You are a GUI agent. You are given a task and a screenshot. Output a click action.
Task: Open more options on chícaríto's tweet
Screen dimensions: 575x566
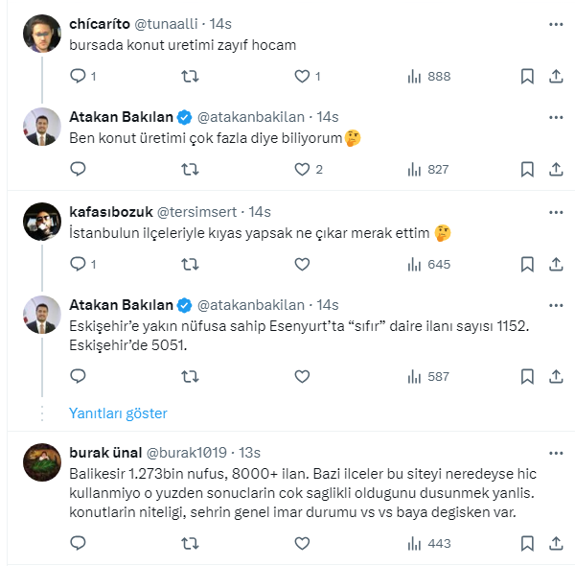click(556, 23)
